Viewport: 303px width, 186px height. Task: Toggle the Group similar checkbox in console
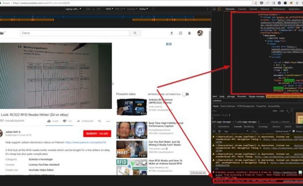[293, 131]
